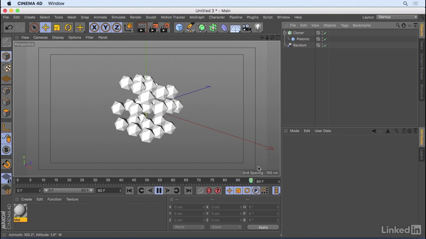This screenshot has width=426, height=239.
Task: Click the current frame 0 F field
Action: (x=29, y=191)
